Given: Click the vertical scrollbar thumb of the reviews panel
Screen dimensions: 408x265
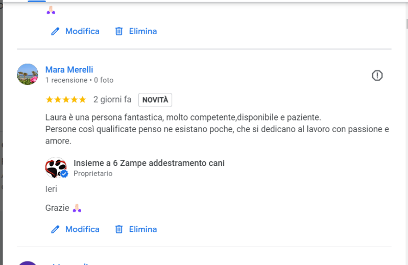Looking at the screenshot, I should (x=406, y=23).
